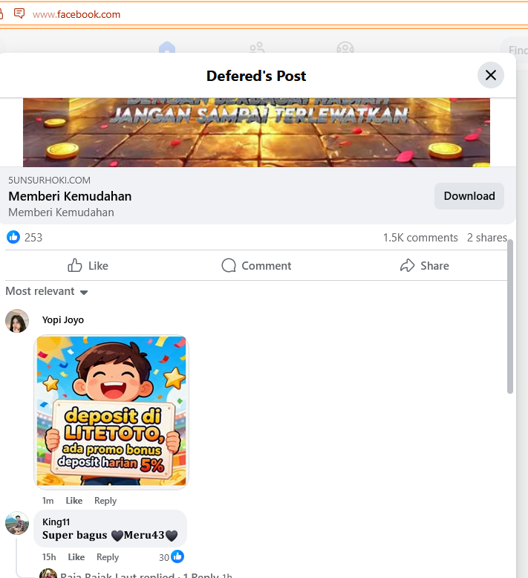Click the Yopi Joyo commenter name
528x578 pixels.
click(63, 319)
